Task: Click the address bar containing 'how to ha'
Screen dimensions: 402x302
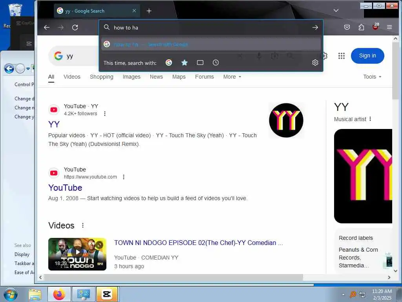Action: click(x=211, y=28)
